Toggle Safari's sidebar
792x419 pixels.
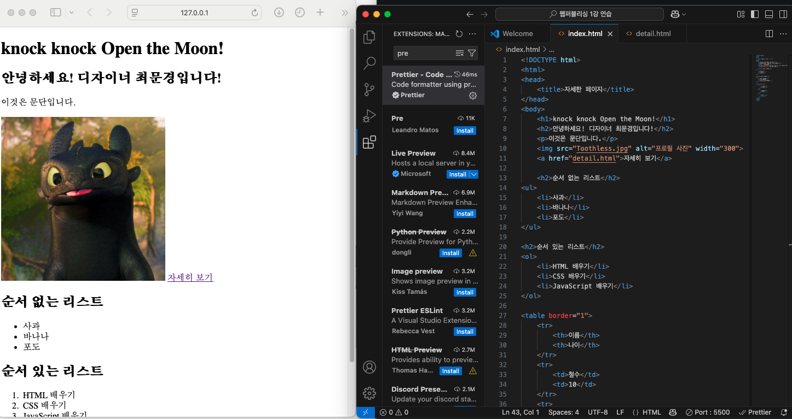55,13
